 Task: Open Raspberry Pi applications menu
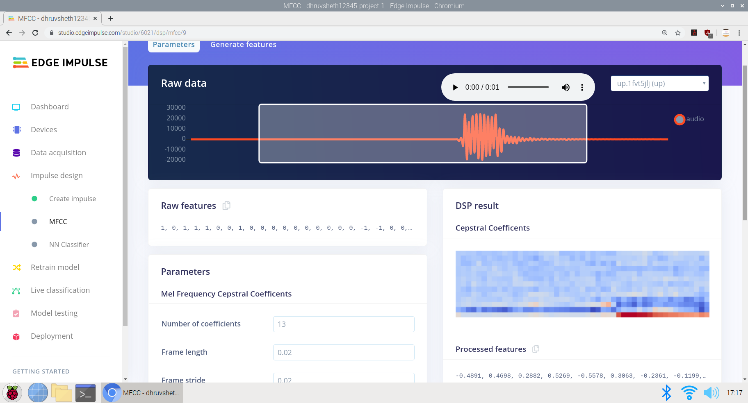point(12,393)
